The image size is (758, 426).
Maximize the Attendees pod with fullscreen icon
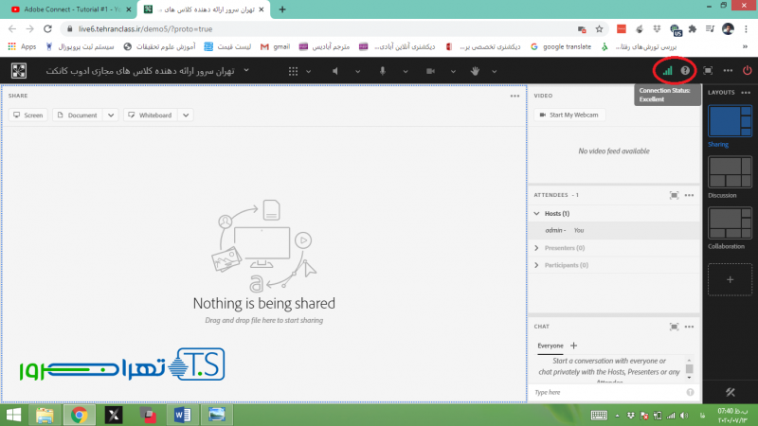(674, 195)
